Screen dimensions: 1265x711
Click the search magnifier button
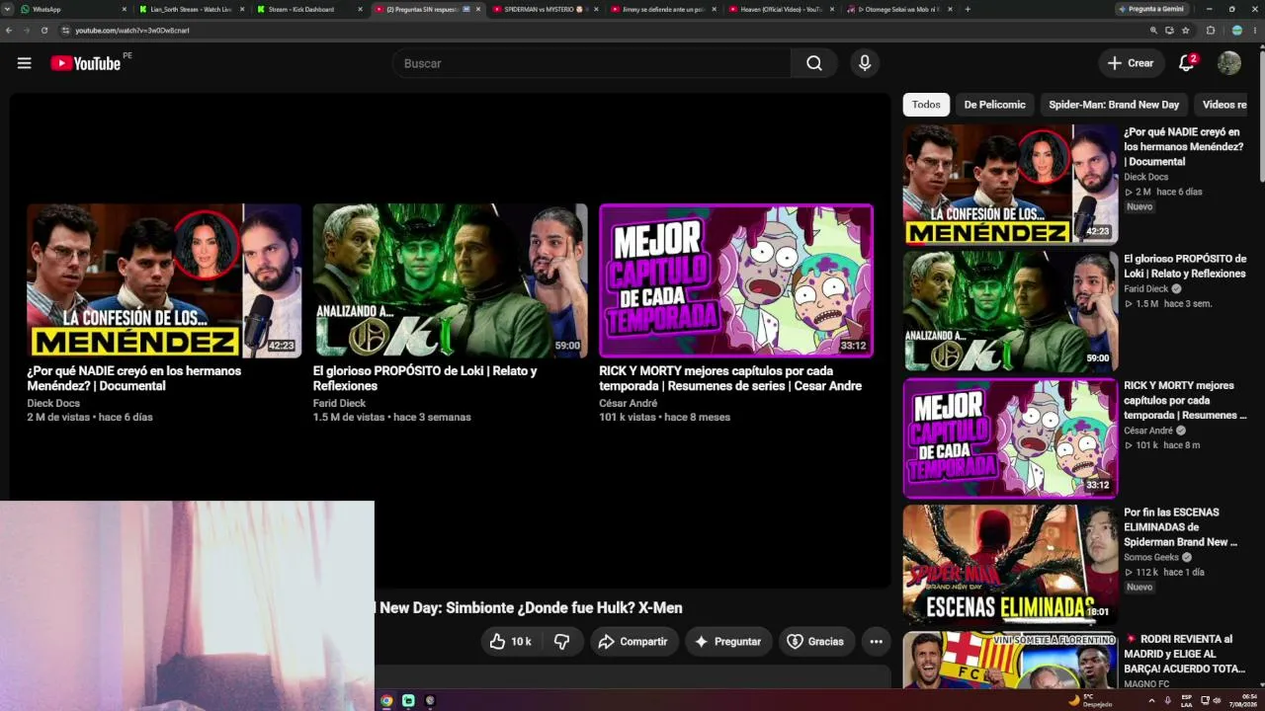pyautogui.click(x=813, y=63)
